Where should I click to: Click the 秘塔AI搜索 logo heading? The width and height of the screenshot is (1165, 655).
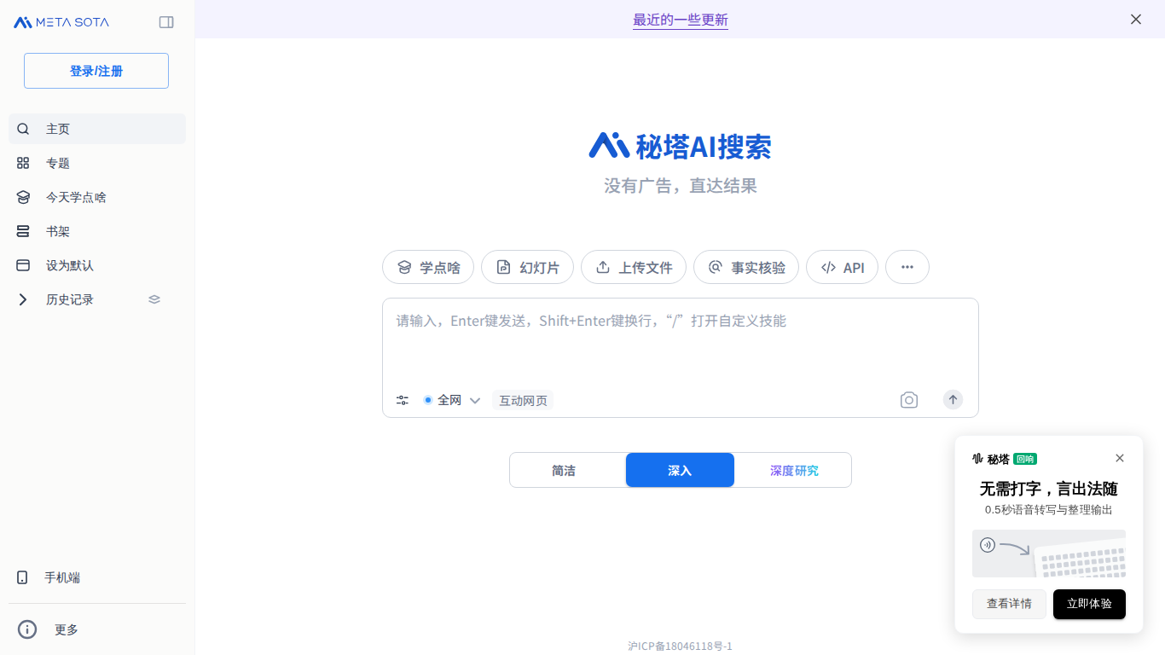pyautogui.click(x=680, y=146)
